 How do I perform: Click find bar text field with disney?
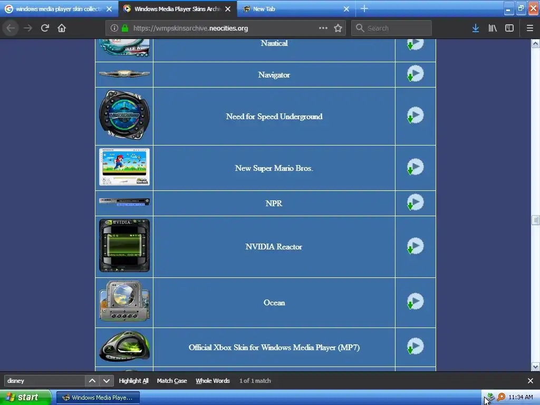coord(44,381)
